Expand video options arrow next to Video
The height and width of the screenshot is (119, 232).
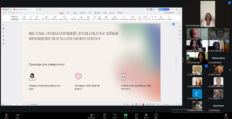[22, 115]
